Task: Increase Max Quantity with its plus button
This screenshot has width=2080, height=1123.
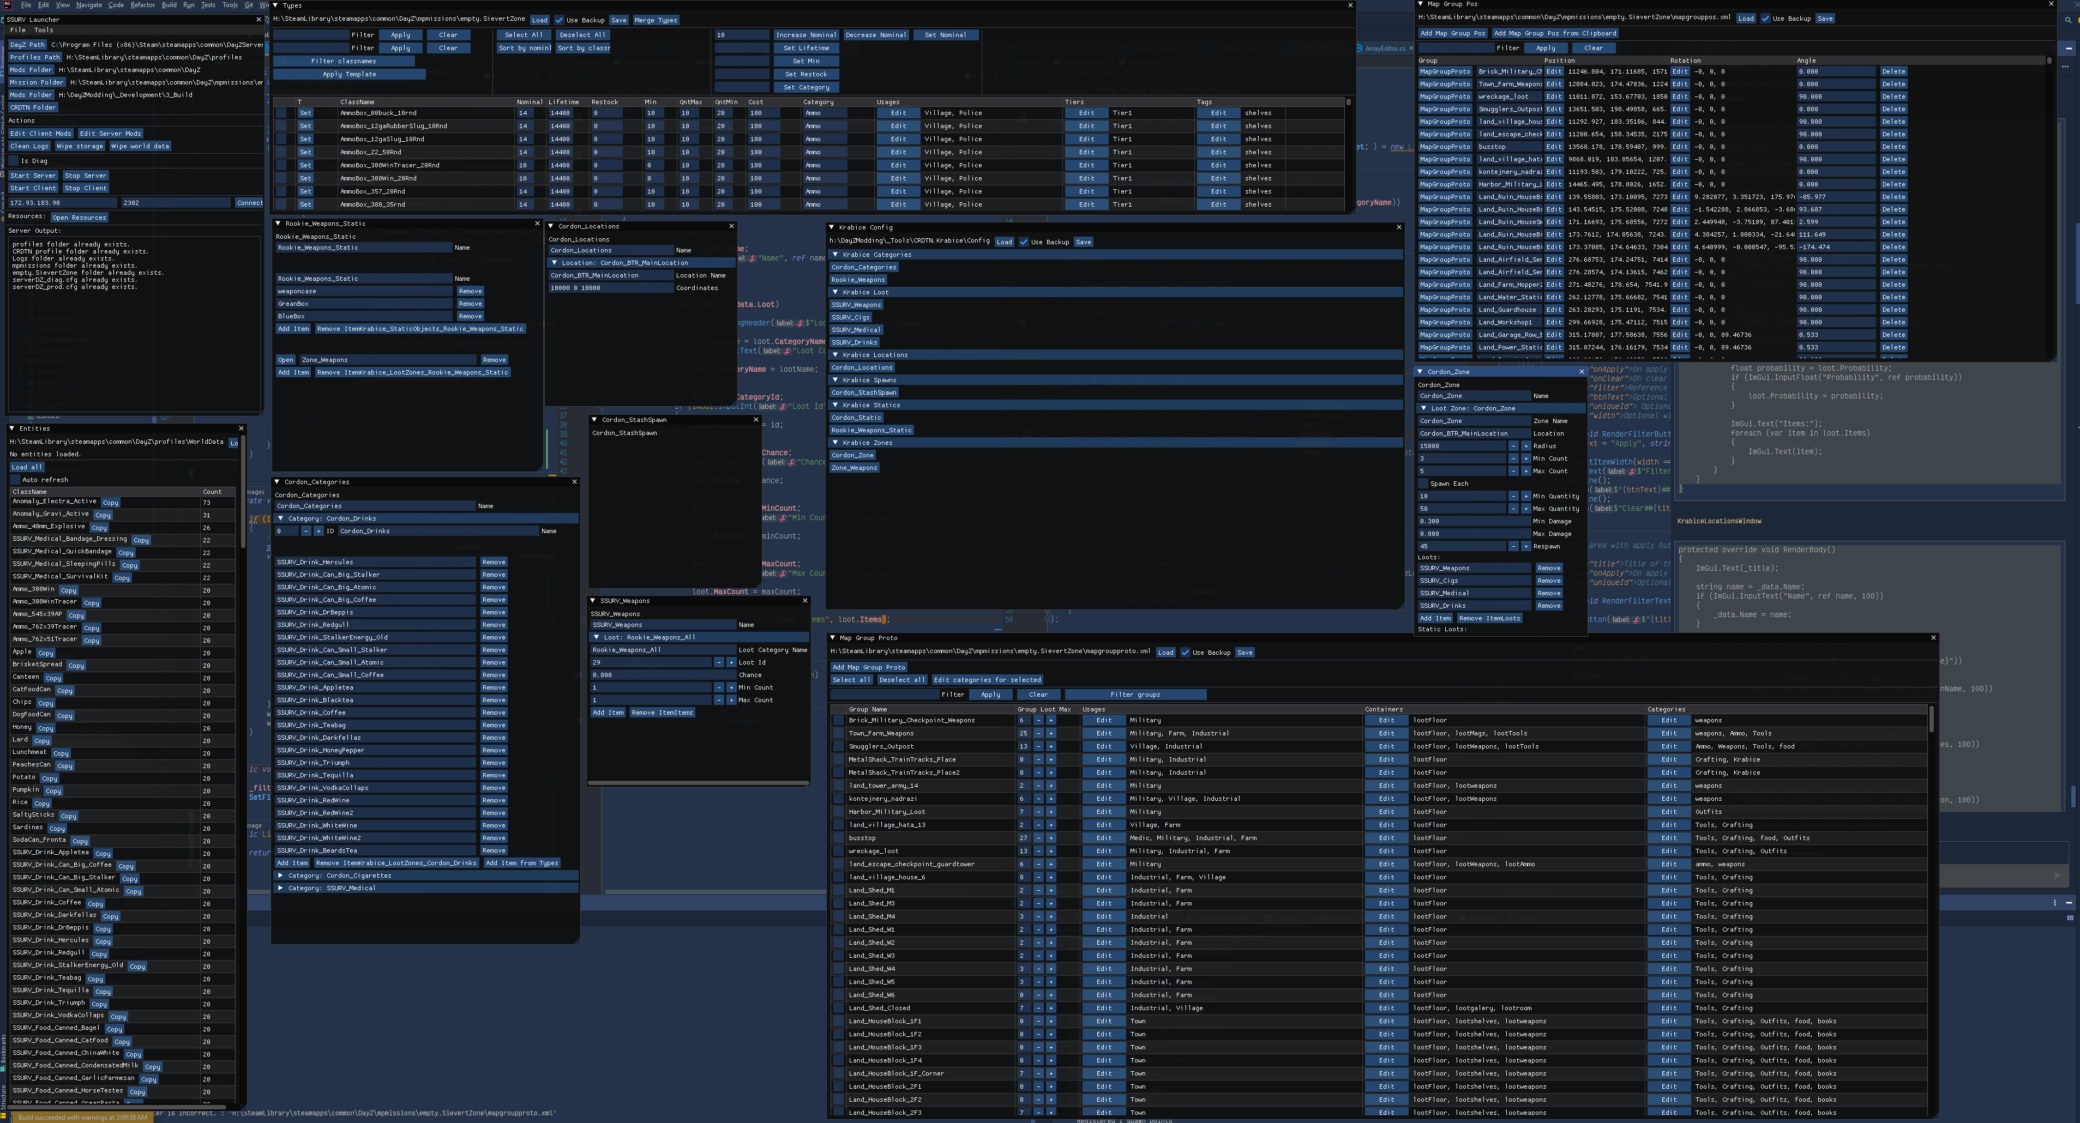Action: pos(1525,509)
